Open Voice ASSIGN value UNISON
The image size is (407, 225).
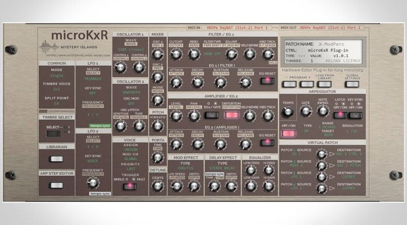(x=131, y=150)
